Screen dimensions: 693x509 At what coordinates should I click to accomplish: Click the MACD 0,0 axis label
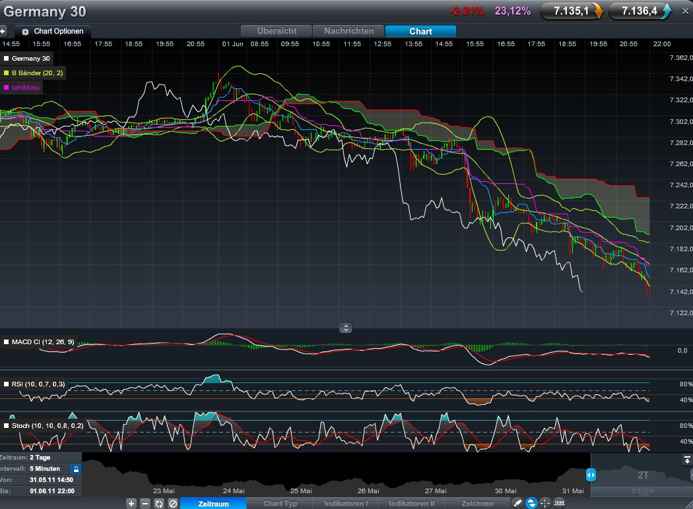pos(682,351)
